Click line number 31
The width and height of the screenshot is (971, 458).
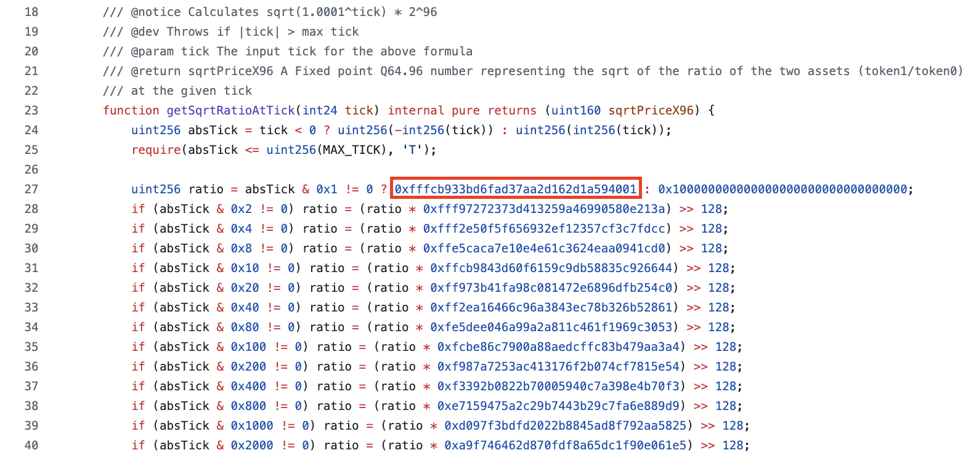point(31,268)
